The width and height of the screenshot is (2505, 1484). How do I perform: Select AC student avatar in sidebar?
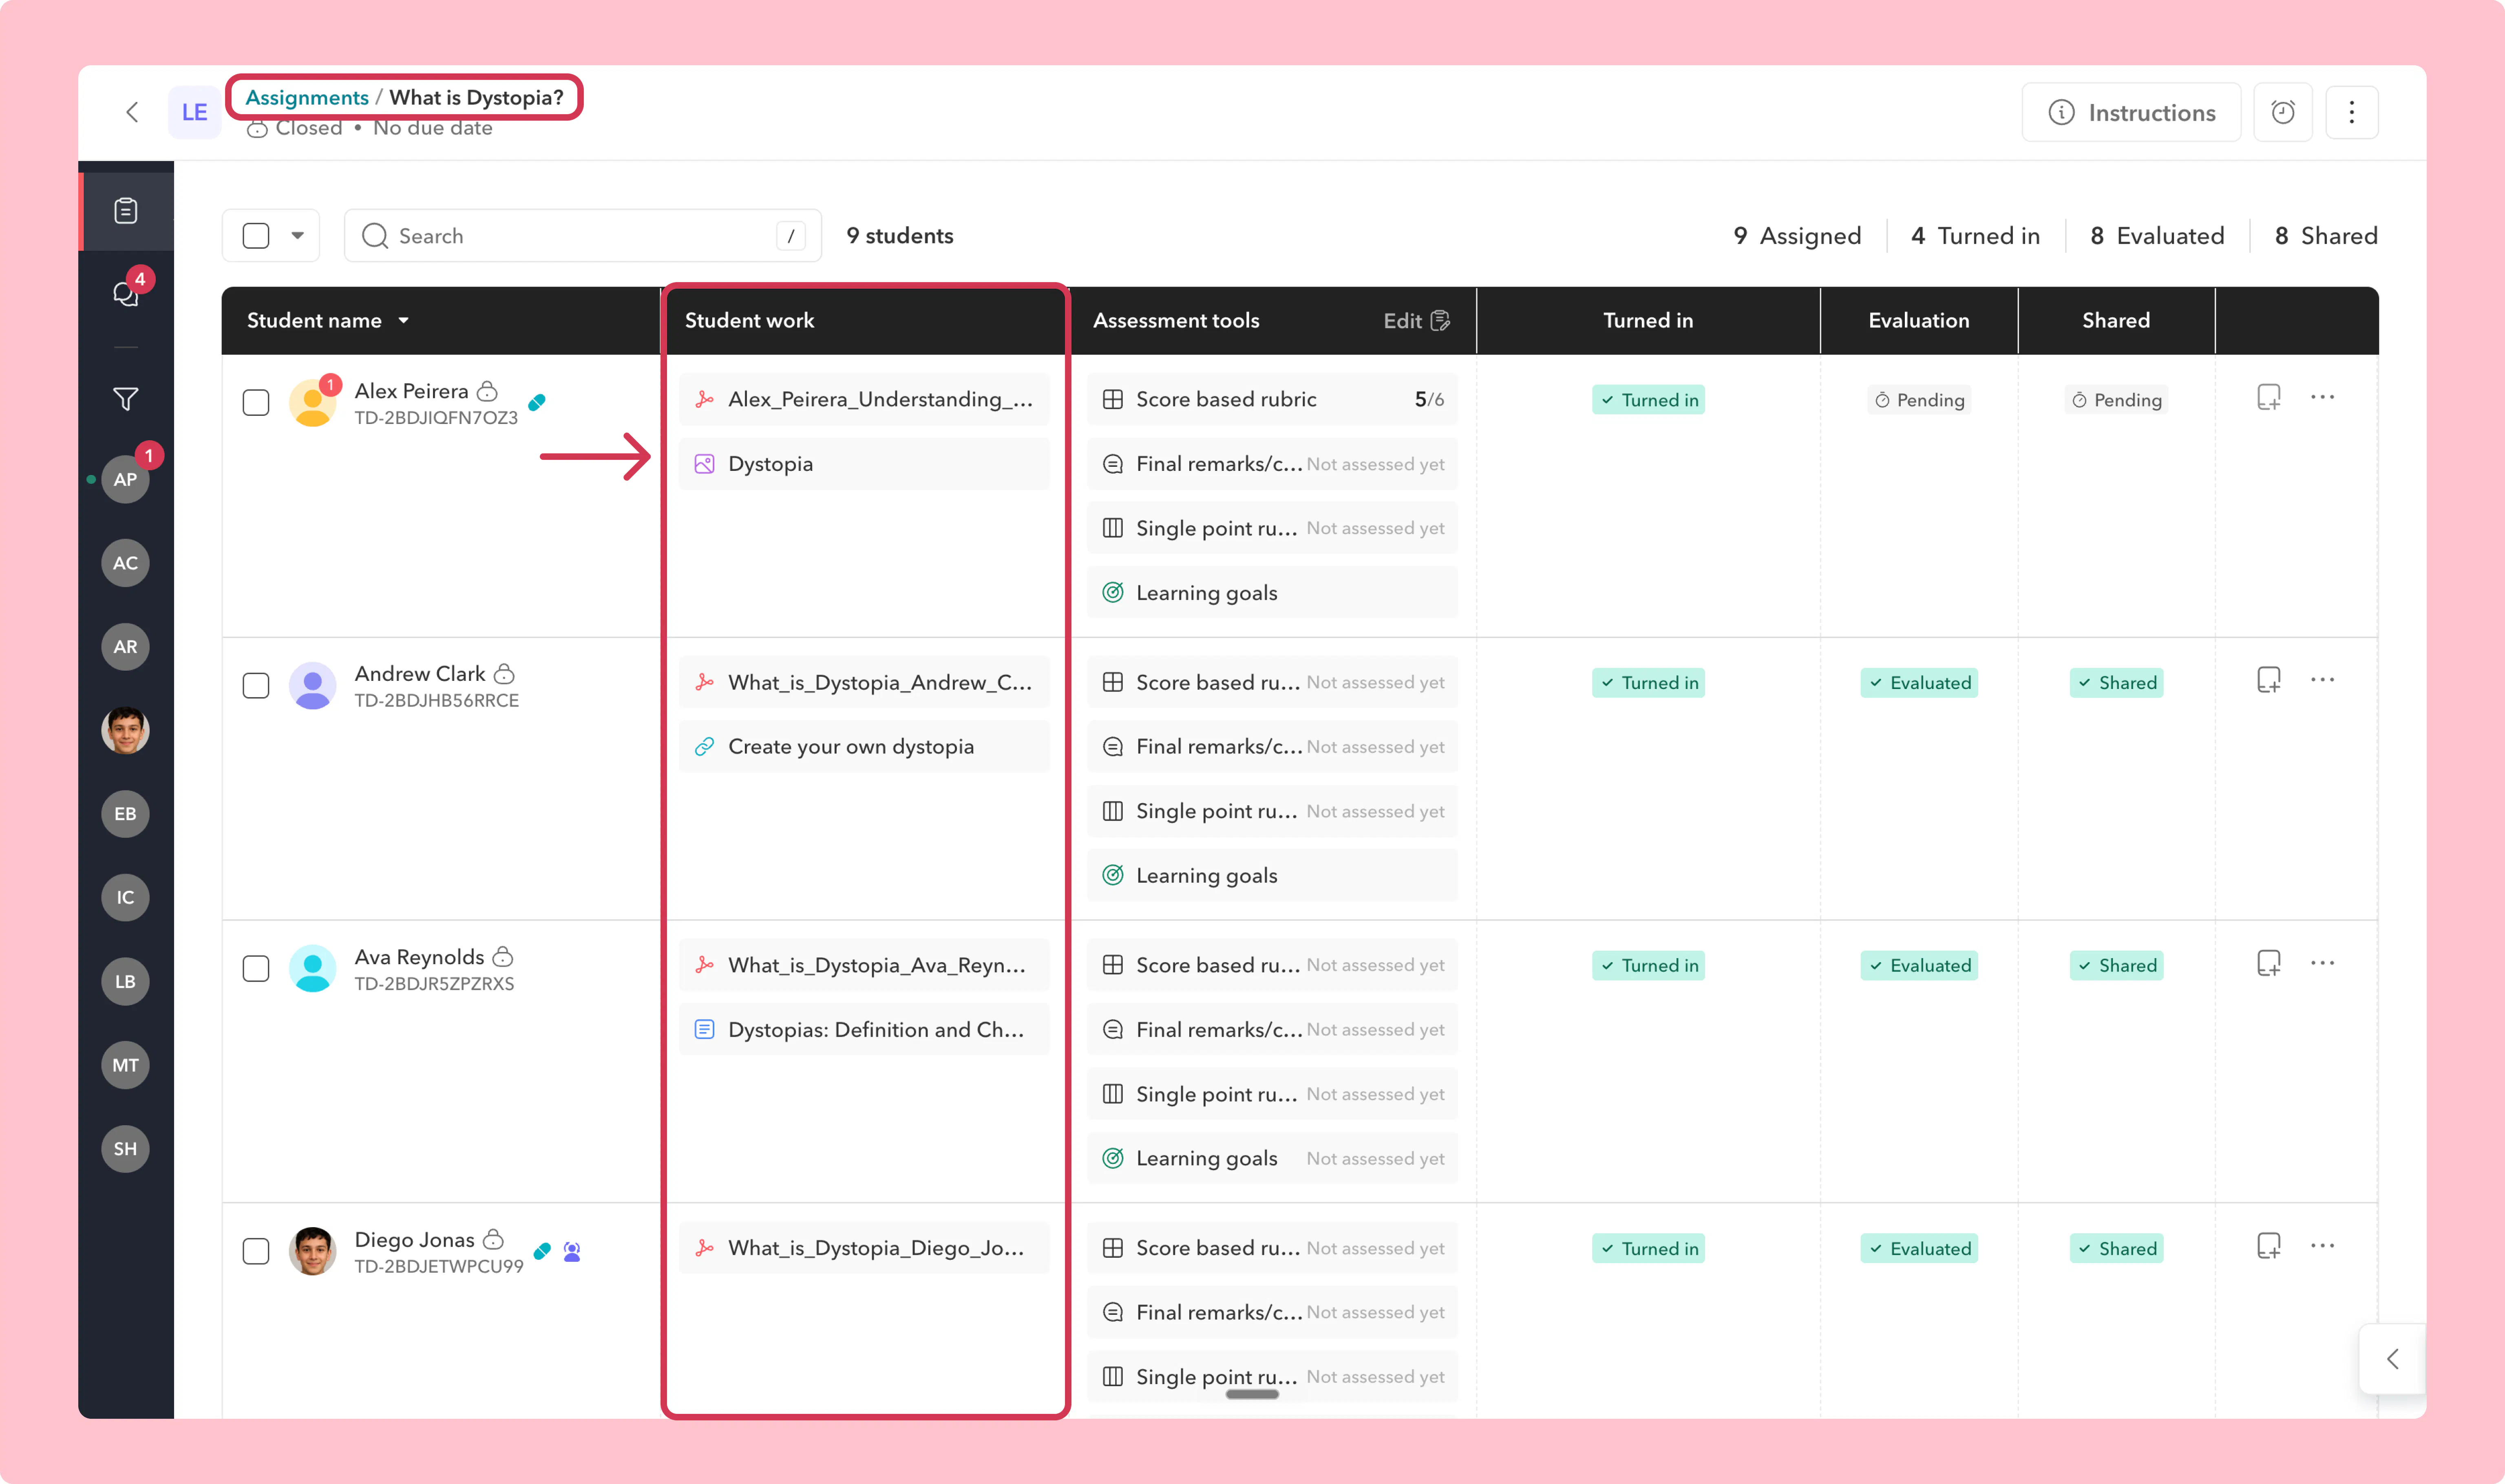(126, 563)
